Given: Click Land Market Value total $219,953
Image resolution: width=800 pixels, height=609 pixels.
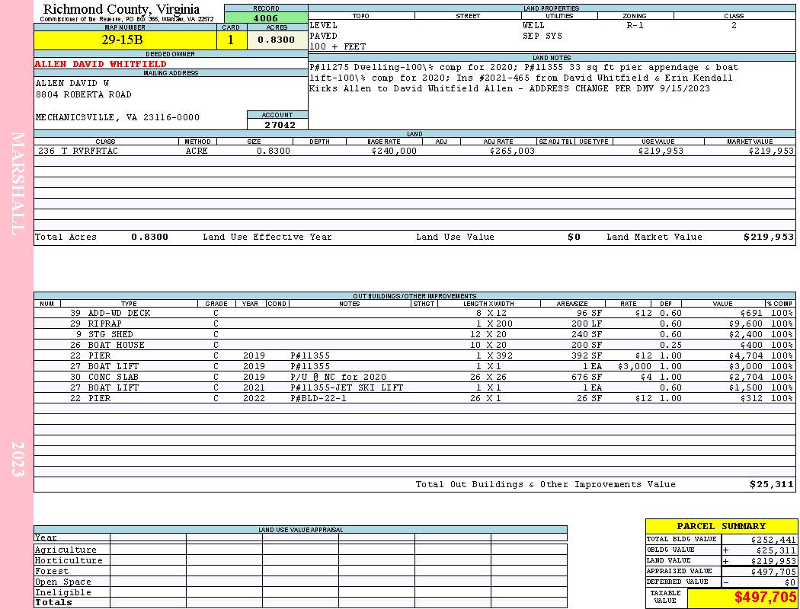Looking at the screenshot, I should point(768,237).
